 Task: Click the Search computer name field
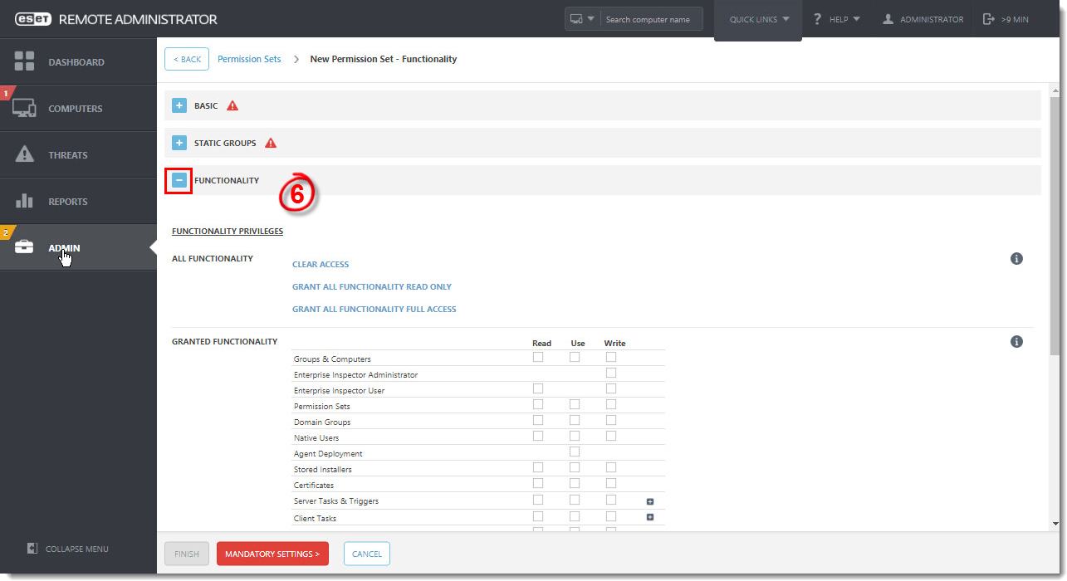point(650,19)
